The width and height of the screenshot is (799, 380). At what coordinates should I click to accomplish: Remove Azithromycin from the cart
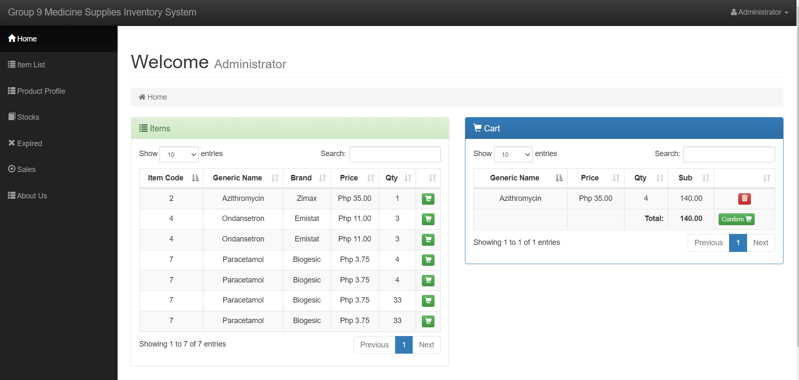(x=744, y=199)
